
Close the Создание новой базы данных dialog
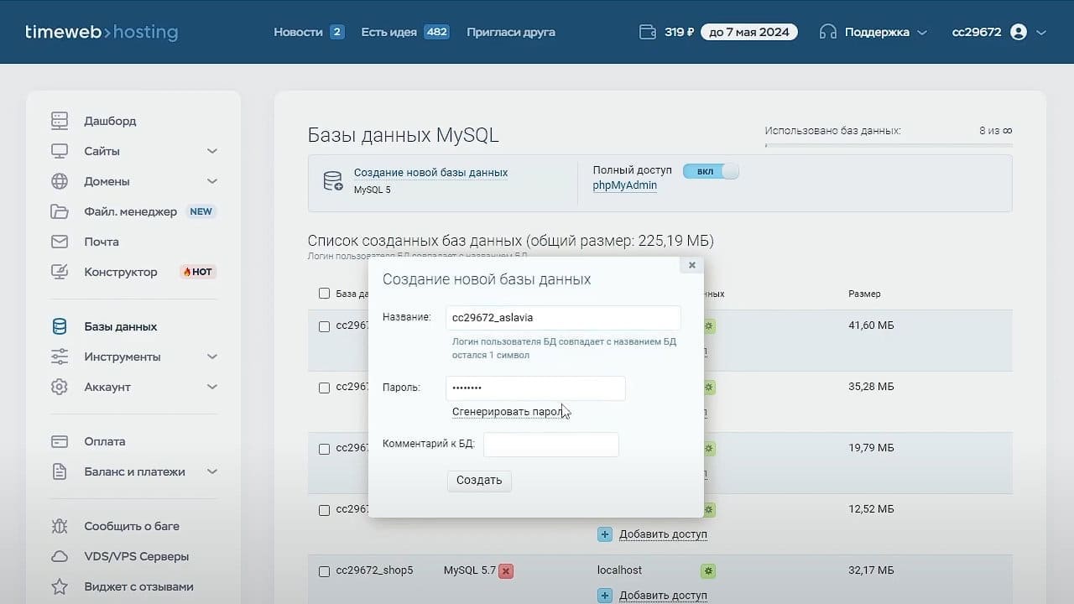[692, 265]
